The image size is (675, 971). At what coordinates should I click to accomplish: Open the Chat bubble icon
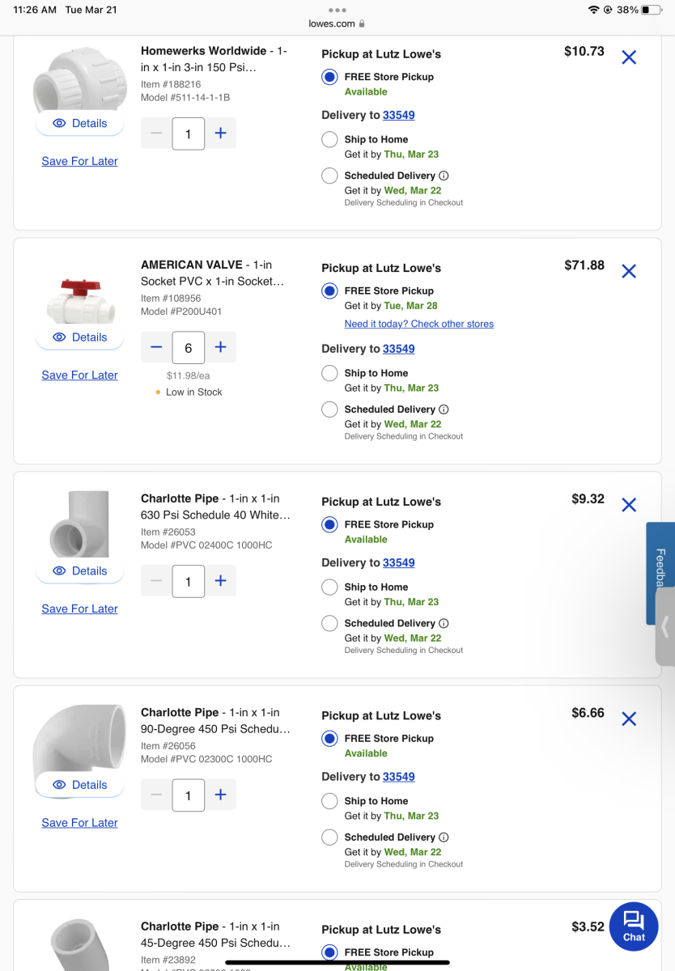pos(634,926)
